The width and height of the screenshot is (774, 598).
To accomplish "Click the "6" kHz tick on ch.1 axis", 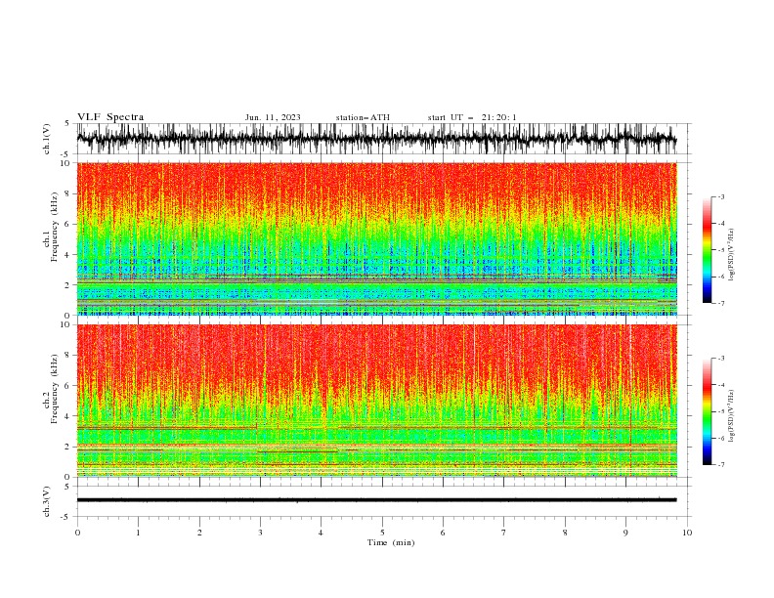I will pos(67,224).
